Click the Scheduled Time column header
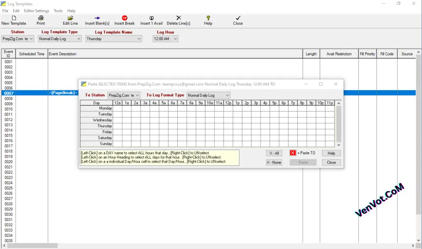Viewport: 422px width, 249px height. coord(32,54)
